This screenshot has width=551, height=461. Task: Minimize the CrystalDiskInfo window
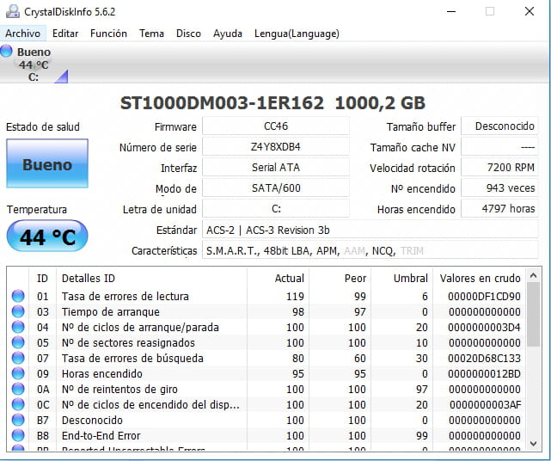click(451, 11)
